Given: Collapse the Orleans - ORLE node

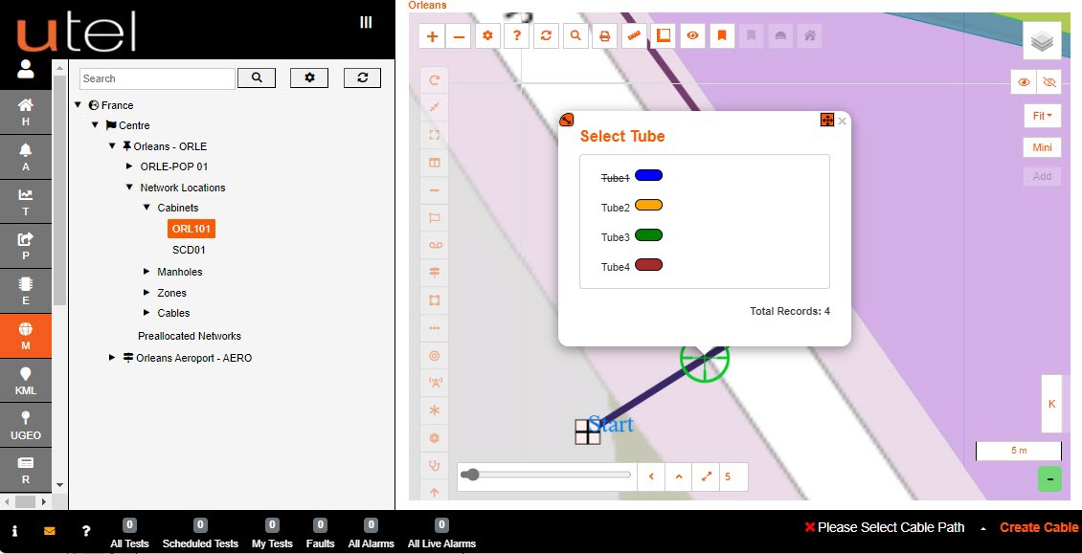Looking at the screenshot, I should point(112,146).
